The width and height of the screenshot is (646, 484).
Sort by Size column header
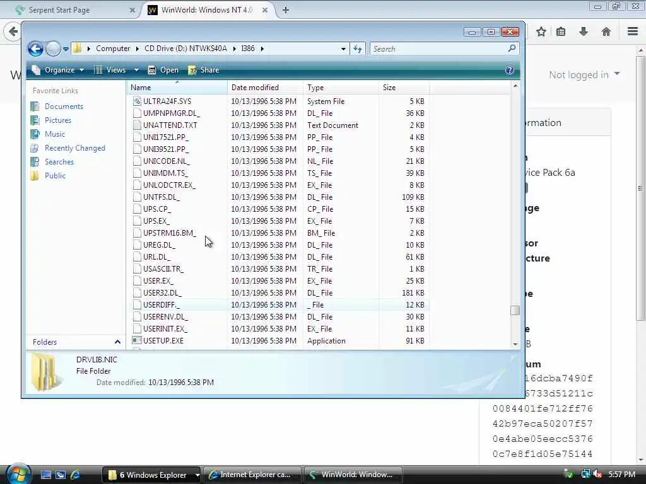coord(404,87)
